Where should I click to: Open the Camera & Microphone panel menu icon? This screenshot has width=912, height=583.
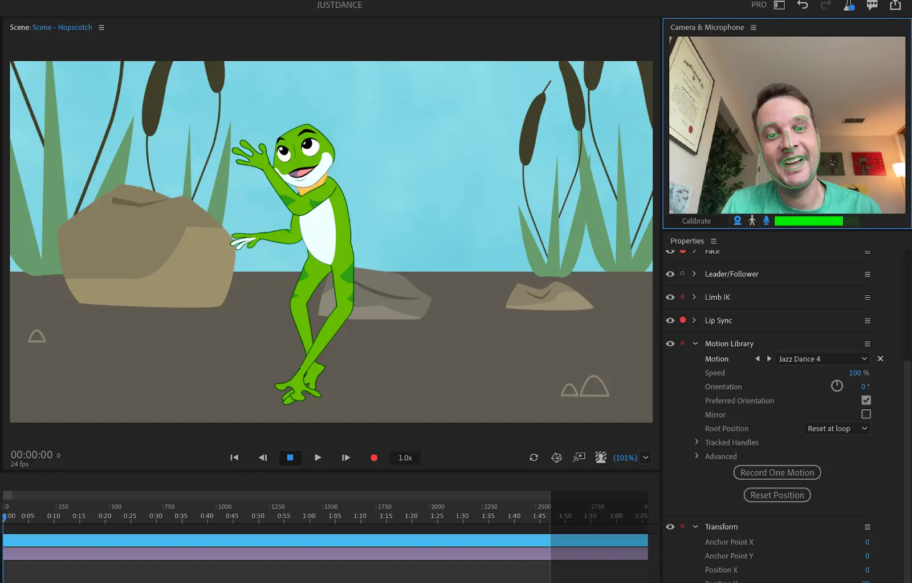point(753,27)
